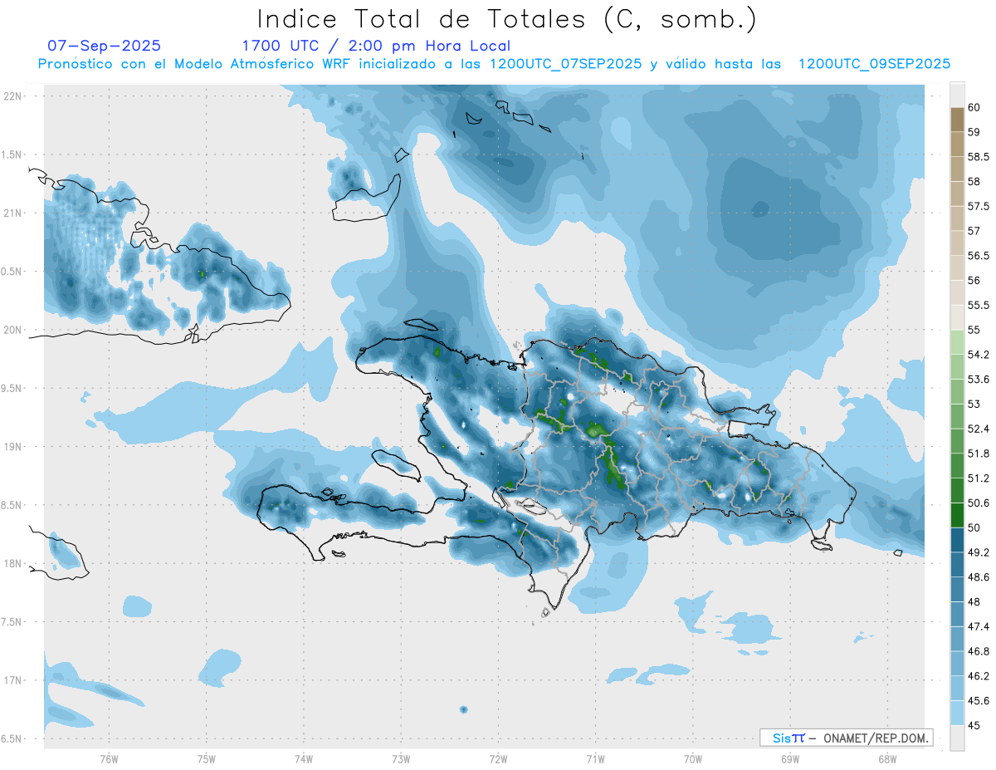The width and height of the screenshot is (996, 770).
Task: Click the legend value '51.2'
Action: 978,478
